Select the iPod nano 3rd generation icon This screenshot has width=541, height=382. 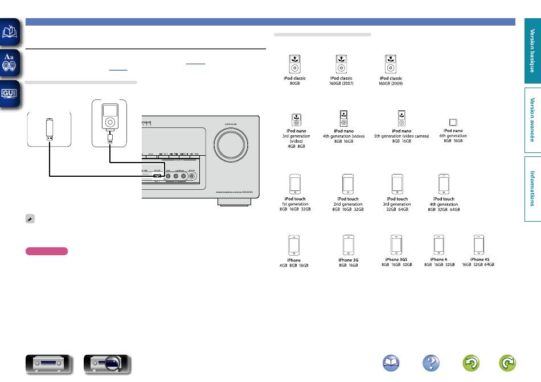pyautogui.click(x=296, y=120)
